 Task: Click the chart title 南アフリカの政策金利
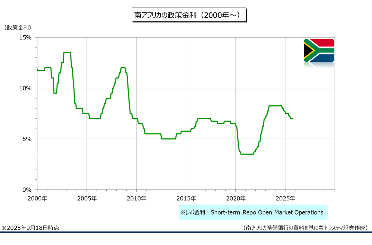(x=189, y=15)
